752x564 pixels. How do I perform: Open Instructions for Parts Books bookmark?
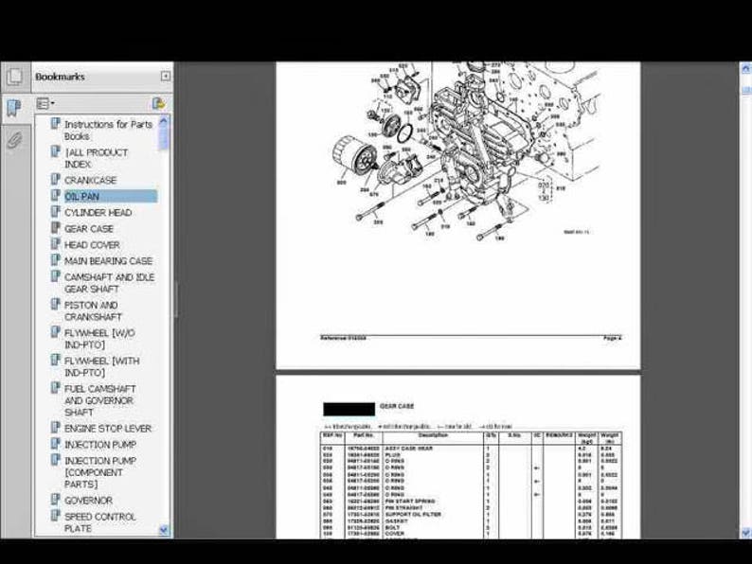pos(108,130)
